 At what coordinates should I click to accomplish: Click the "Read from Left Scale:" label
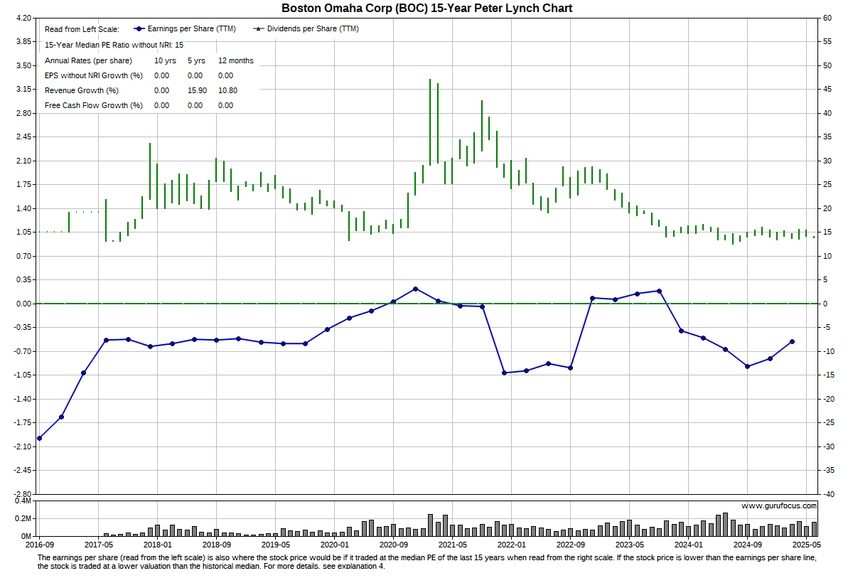(x=82, y=29)
